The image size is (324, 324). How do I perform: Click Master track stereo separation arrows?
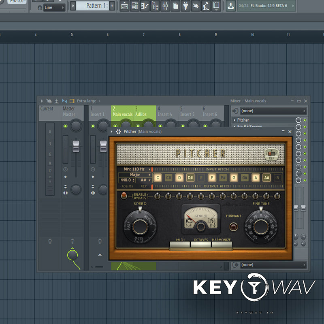65,193
